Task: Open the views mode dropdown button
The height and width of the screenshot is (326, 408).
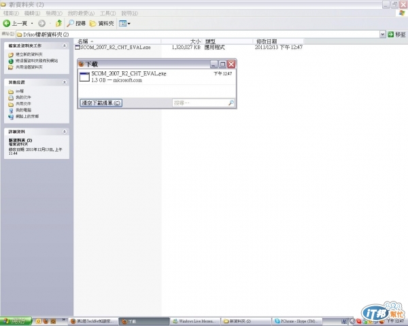Action: (x=124, y=23)
